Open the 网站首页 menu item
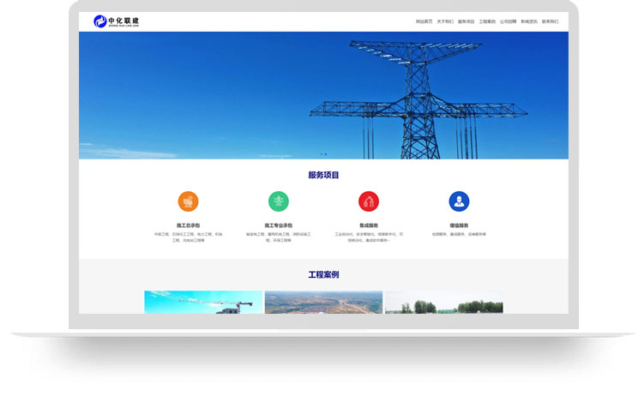Viewport: 644px width, 396px height. click(424, 21)
